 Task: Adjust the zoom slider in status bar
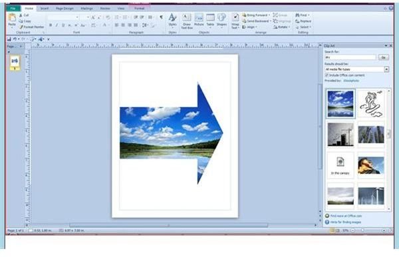[362, 230]
